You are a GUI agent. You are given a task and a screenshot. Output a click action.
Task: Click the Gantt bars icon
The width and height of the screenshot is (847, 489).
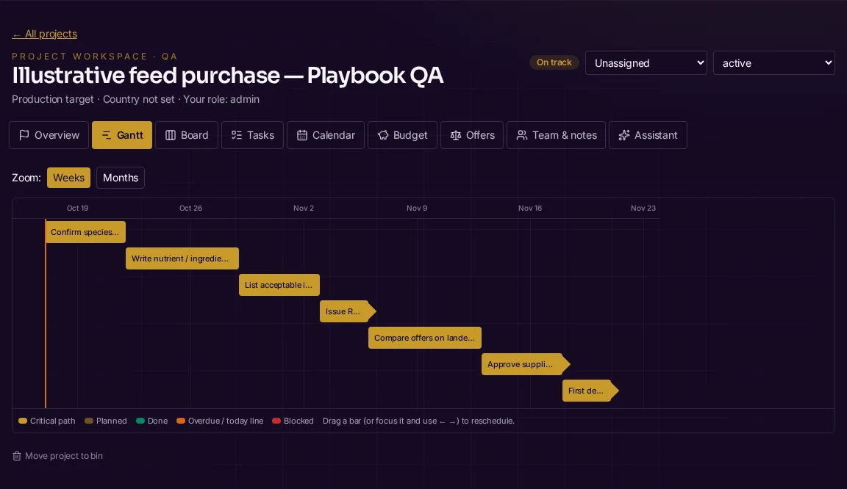(107, 135)
